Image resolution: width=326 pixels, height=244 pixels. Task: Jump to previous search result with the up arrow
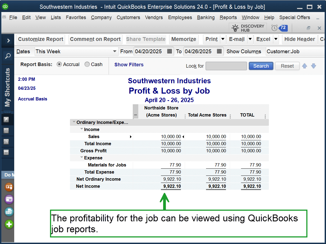pos(304,66)
